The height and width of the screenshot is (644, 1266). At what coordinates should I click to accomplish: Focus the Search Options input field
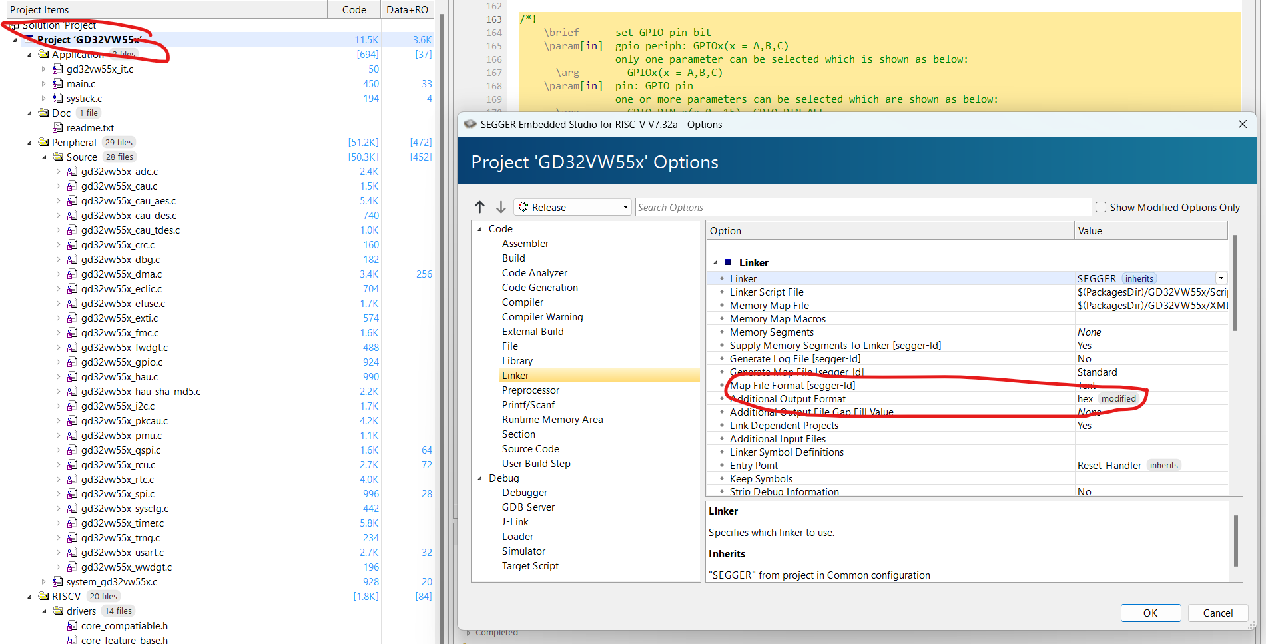click(x=862, y=208)
